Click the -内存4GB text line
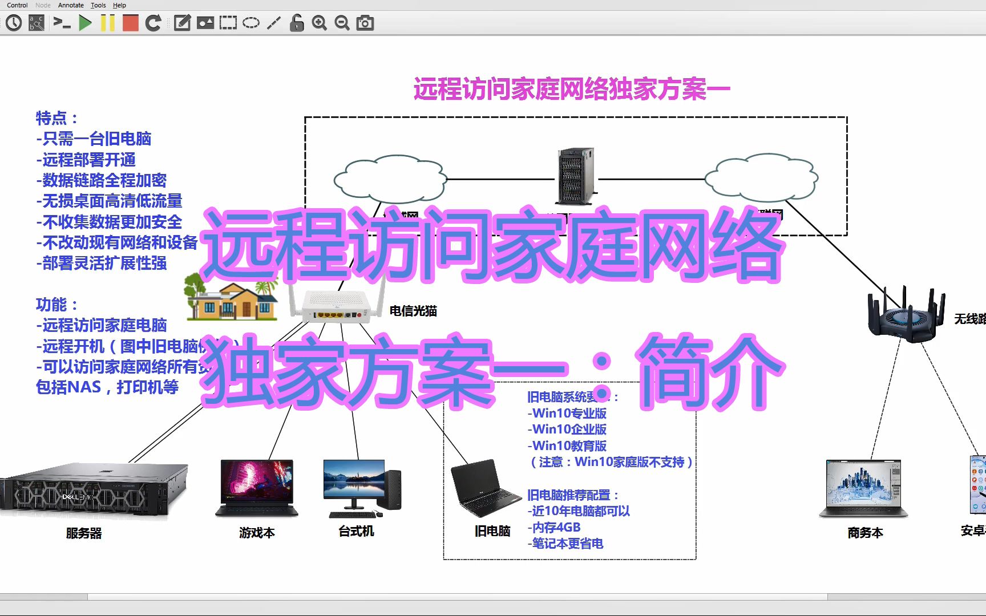Screen dimensions: 986x616 point(554,528)
